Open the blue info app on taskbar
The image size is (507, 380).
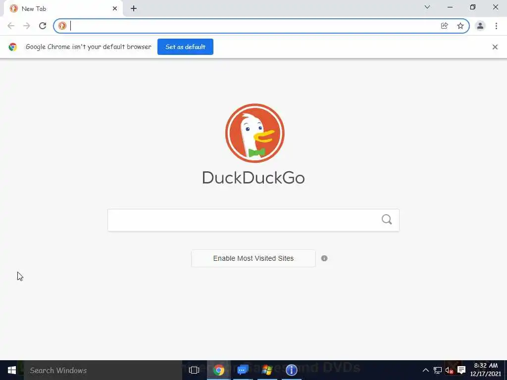point(291,370)
